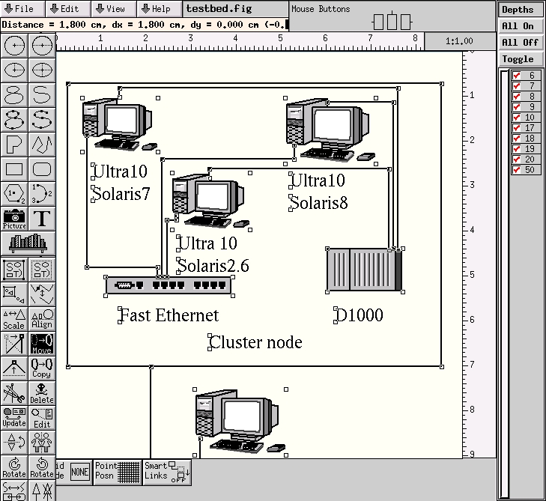The image size is (546, 501).
Task: Toggle depth 10 checkbox
Action: 517,118
